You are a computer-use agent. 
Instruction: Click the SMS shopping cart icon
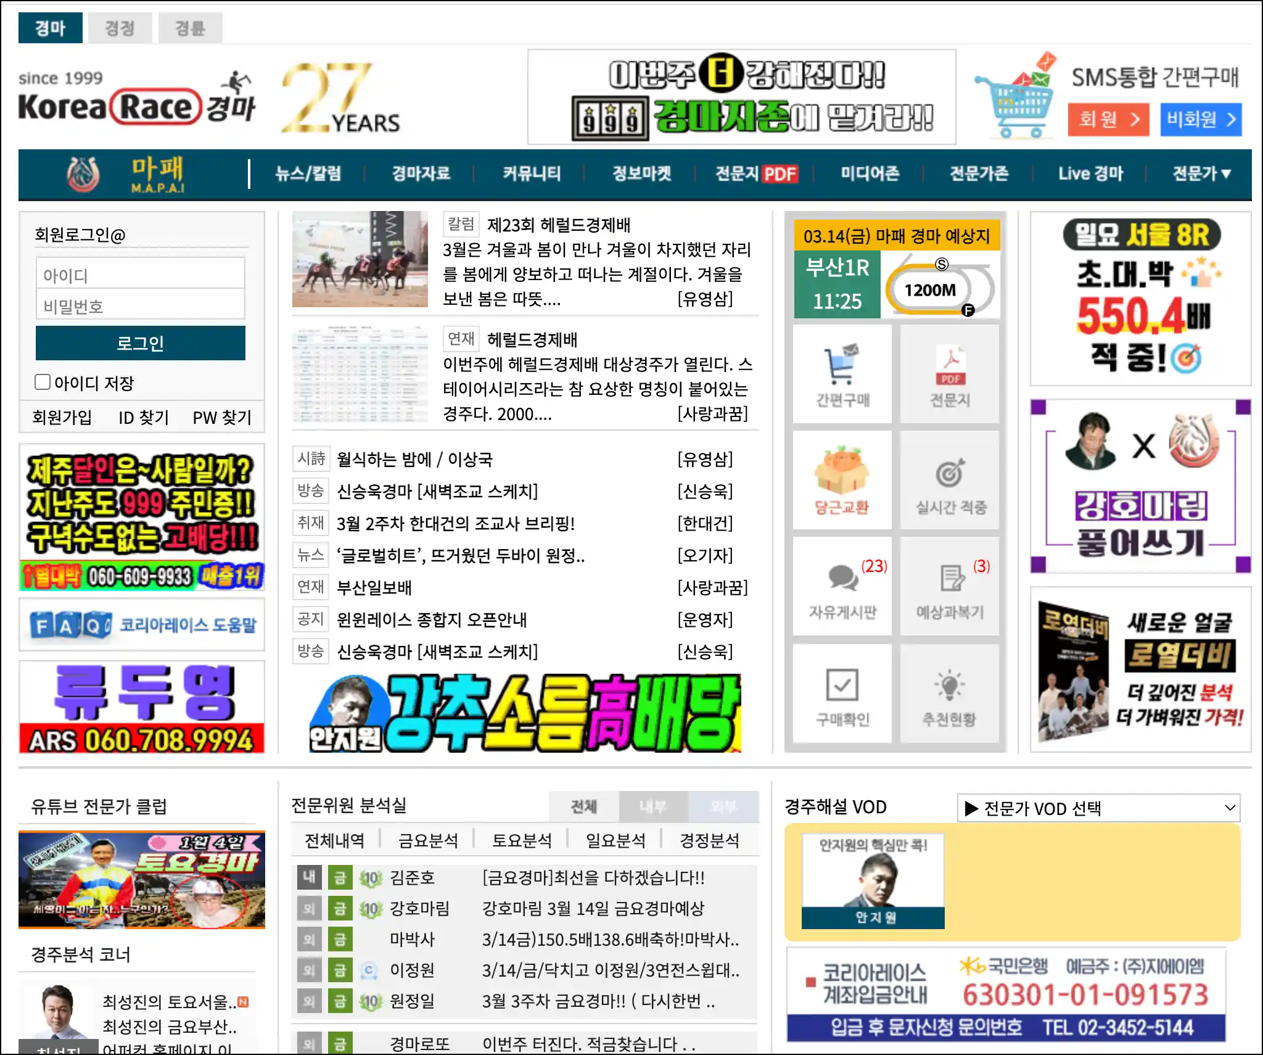pyautogui.click(x=1016, y=97)
